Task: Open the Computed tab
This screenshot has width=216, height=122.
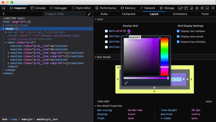Action: tap(129, 14)
